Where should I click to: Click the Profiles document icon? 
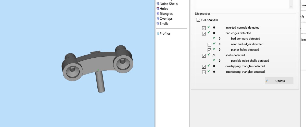[158, 33]
